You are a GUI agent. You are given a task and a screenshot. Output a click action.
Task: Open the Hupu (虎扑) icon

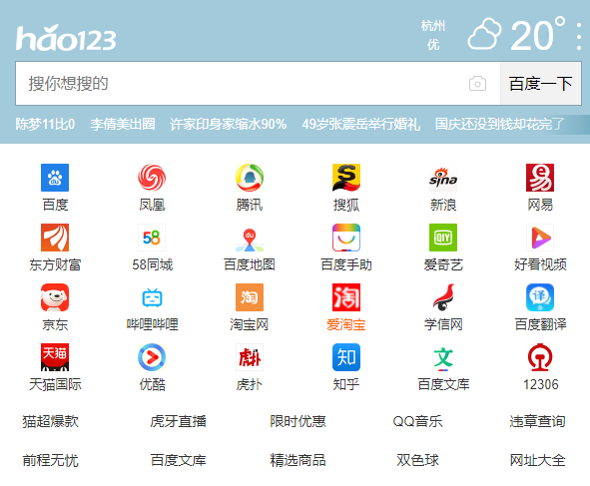click(250, 357)
